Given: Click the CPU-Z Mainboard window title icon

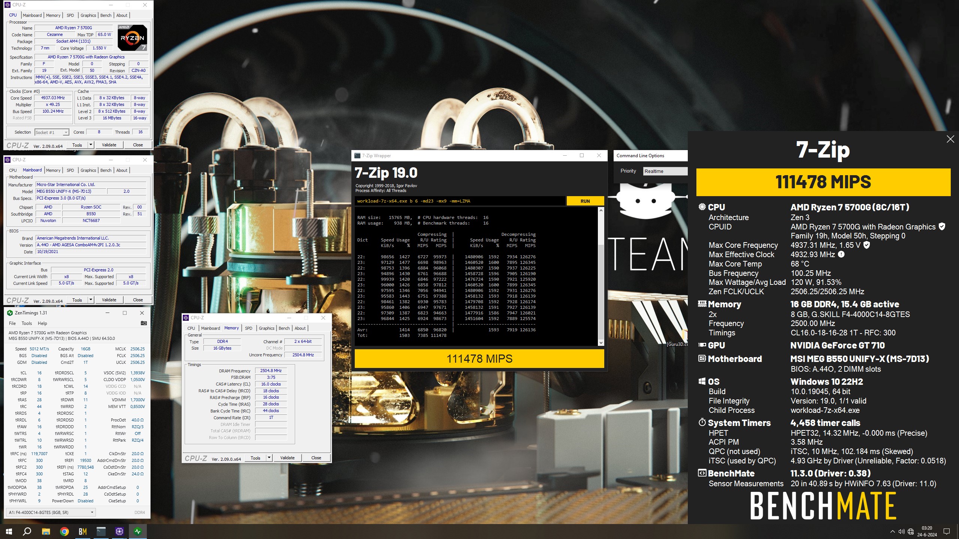Looking at the screenshot, I should pyautogui.click(x=7, y=160).
